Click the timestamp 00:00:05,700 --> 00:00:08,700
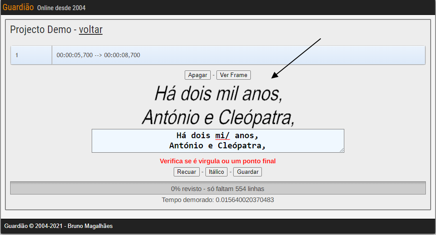 (x=98, y=55)
